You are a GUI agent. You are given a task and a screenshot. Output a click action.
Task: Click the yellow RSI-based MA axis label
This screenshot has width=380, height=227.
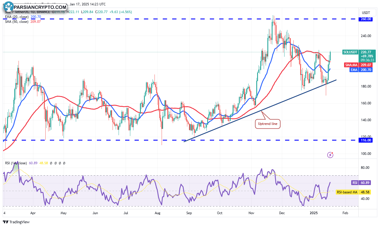pyautogui.click(x=348, y=192)
